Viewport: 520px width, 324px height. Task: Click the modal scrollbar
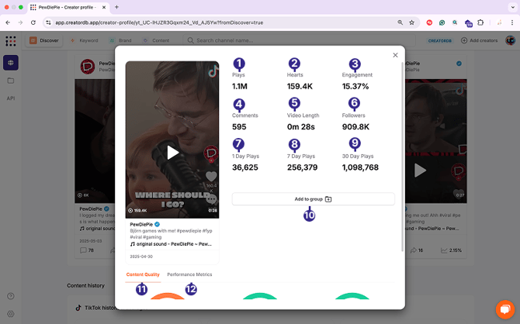point(403,156)
